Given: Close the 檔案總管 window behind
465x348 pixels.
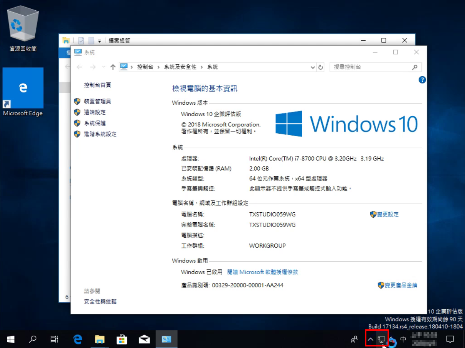Looking at the screenshot, I should coord(404,40).
